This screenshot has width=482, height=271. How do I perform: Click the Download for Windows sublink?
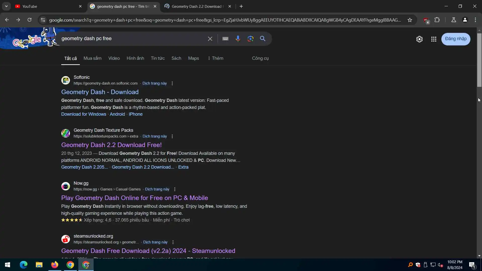coord(84,114)
